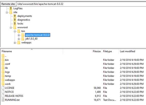Click the locks question-mark folder icon
The height and width of the screenshot is (105, 146).
pyautogui.click(x=15, y=24)
